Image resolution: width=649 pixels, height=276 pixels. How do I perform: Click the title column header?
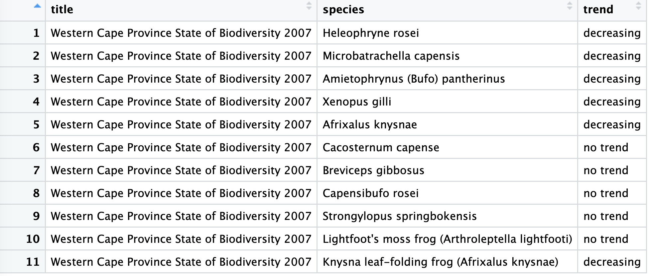point(62,9)
